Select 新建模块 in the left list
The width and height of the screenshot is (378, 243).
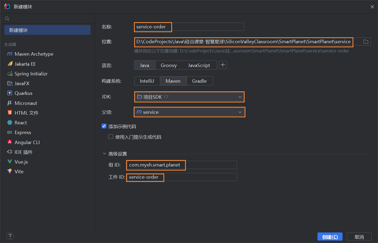(x=47, y=30)
